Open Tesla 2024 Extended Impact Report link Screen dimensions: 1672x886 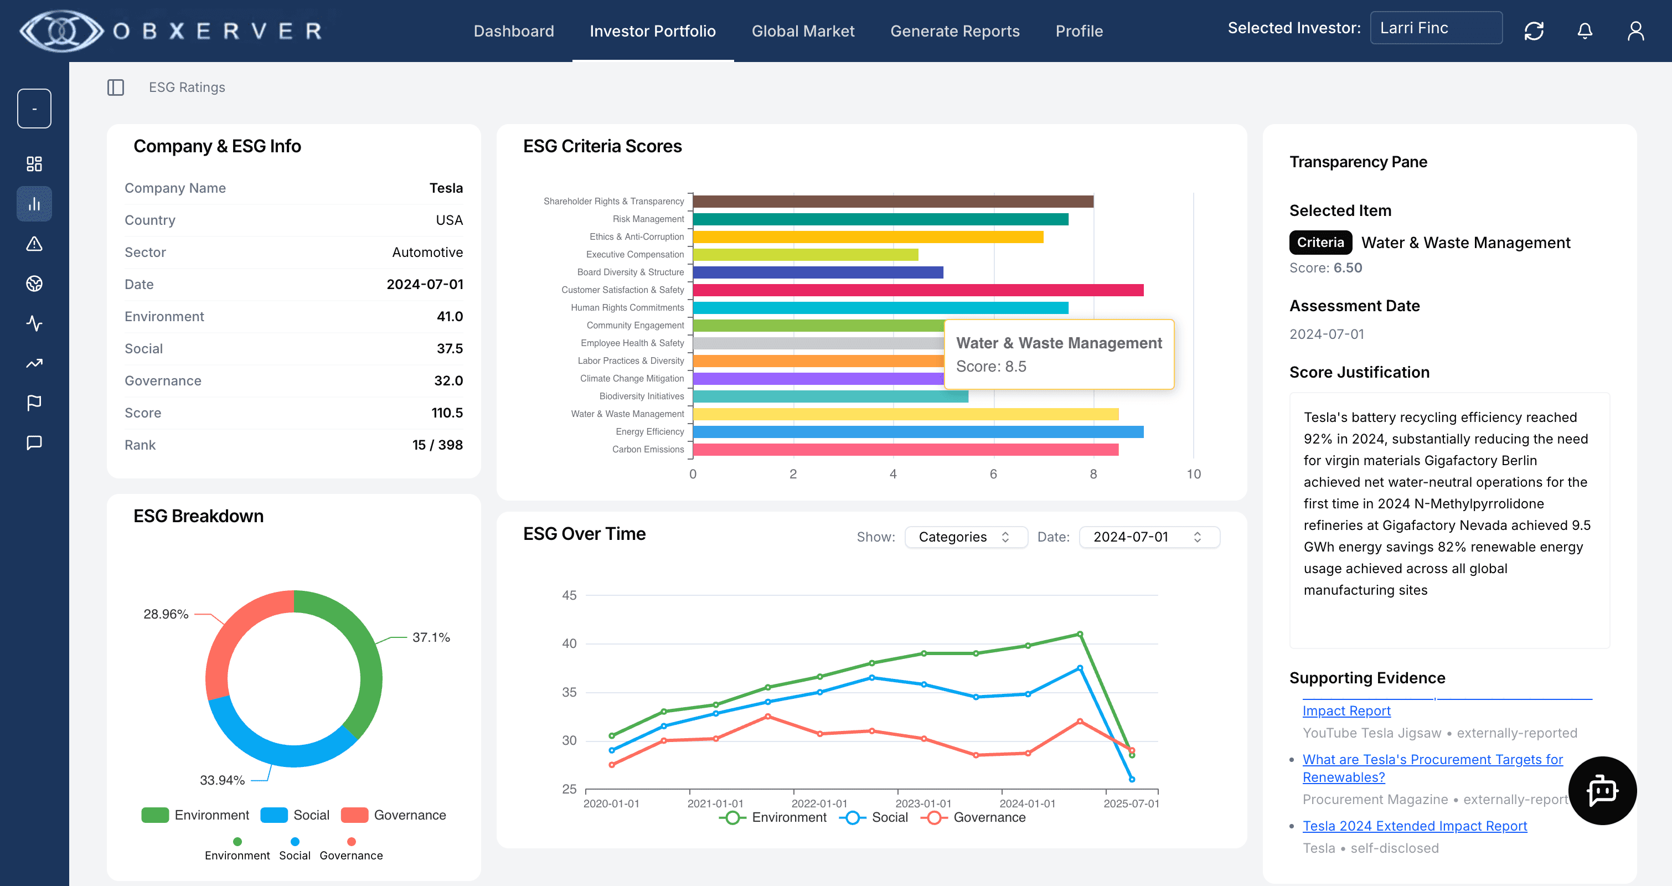1415,825
